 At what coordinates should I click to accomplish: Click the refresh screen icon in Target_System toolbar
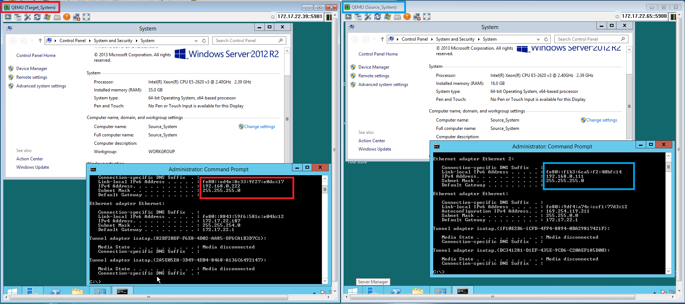point(37,17)
